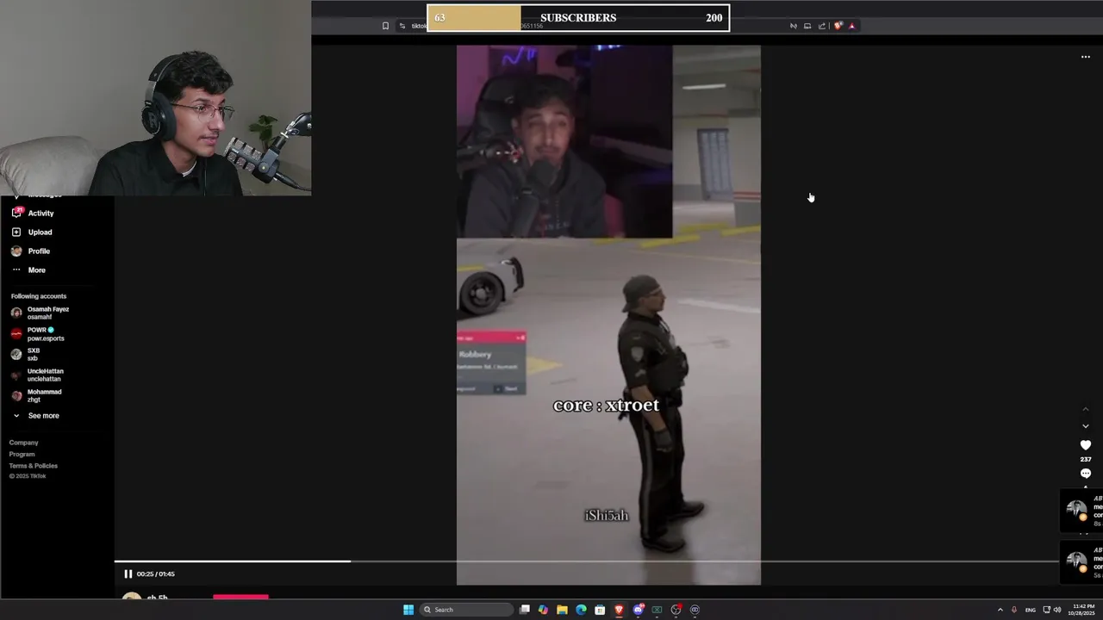Click the bottom toast notification
The height and width of the screenshot is (620, 1103).
(1081, 562)
